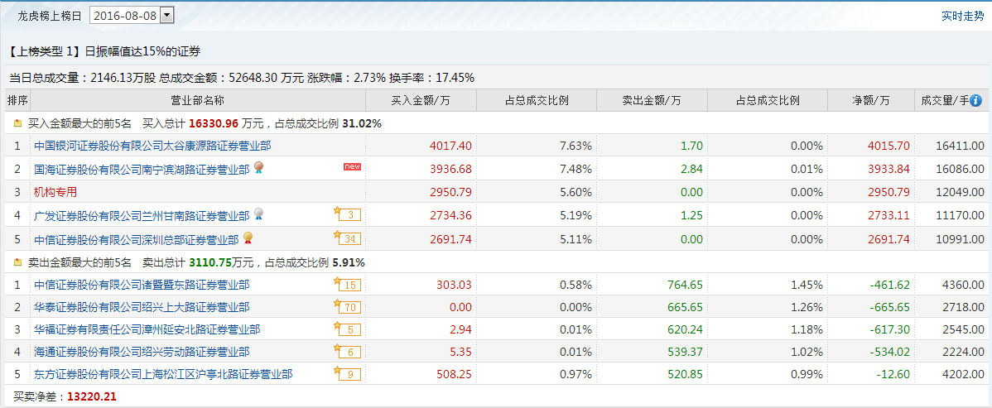
Task: Click the 2016-08-08 date selector field
Action: tap(132, 15)
